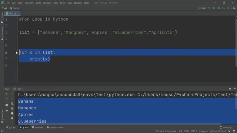Open the Structure tool window sidebar tab
This screenshot has width=237, height=133.
[x=2, y=34]
